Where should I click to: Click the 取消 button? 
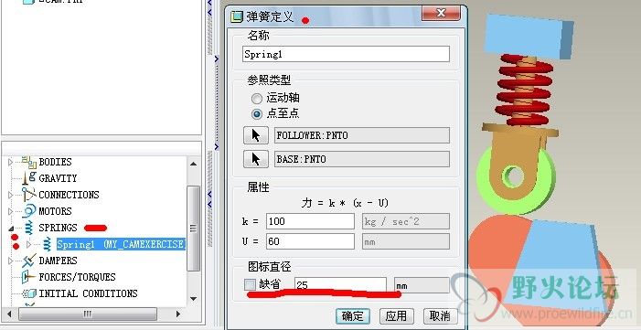(x=440, y=316)
